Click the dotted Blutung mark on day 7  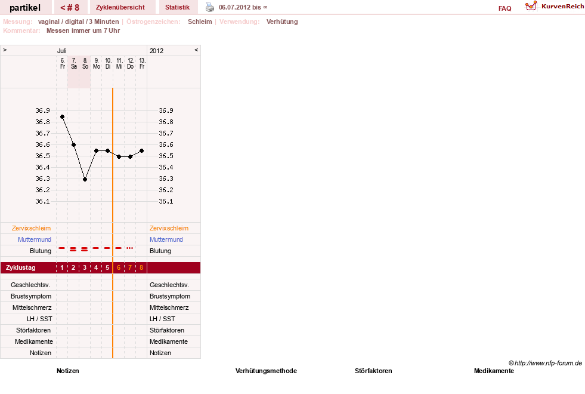pos(129,248)
